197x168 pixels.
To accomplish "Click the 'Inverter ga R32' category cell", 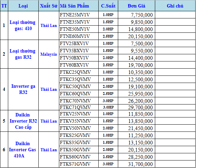I will [x=23, y=89].
